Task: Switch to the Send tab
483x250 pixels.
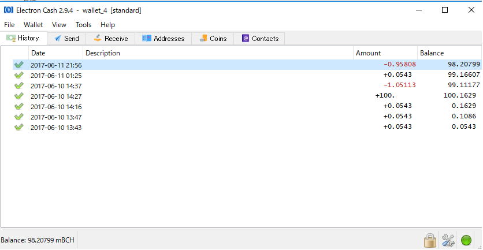Action: tap(66, 39)
